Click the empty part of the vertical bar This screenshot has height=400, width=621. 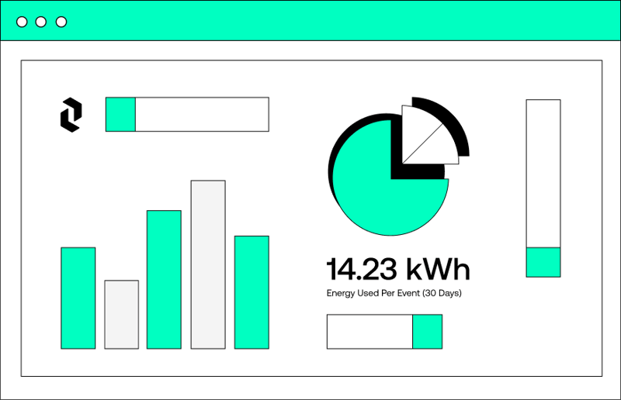tap(543, 174)
